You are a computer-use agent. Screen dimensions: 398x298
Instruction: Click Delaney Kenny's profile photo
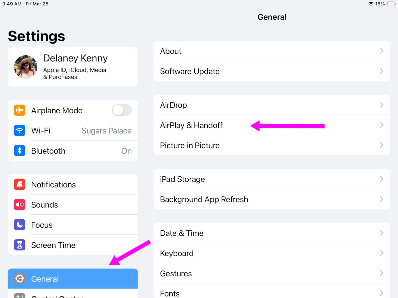26,67
